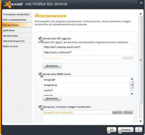
Task: Click the avast! logo icon
Action: pos(7,4)
